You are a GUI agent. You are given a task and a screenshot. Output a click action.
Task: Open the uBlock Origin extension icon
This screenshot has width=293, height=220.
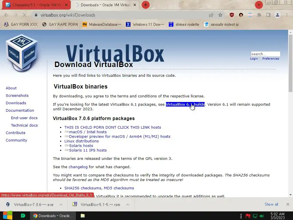coord(232,15)
